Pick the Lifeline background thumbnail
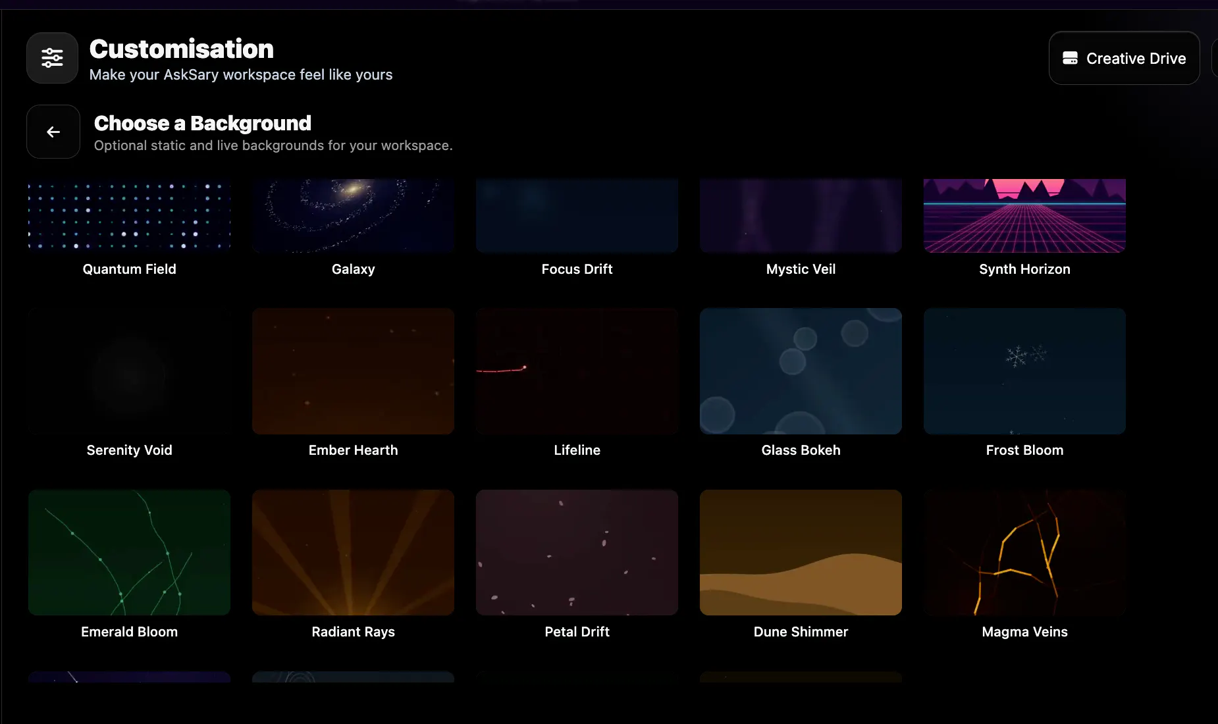 click(577, 371)
